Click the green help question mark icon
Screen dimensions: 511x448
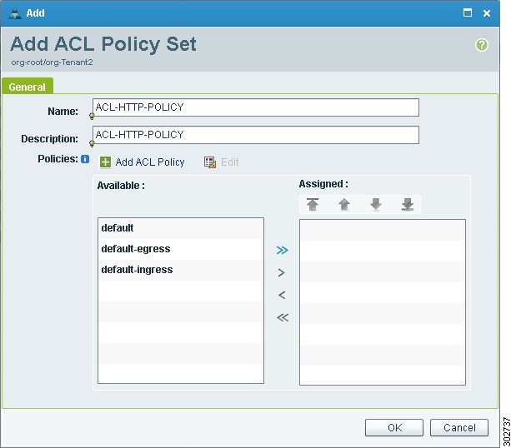(481, 45)
